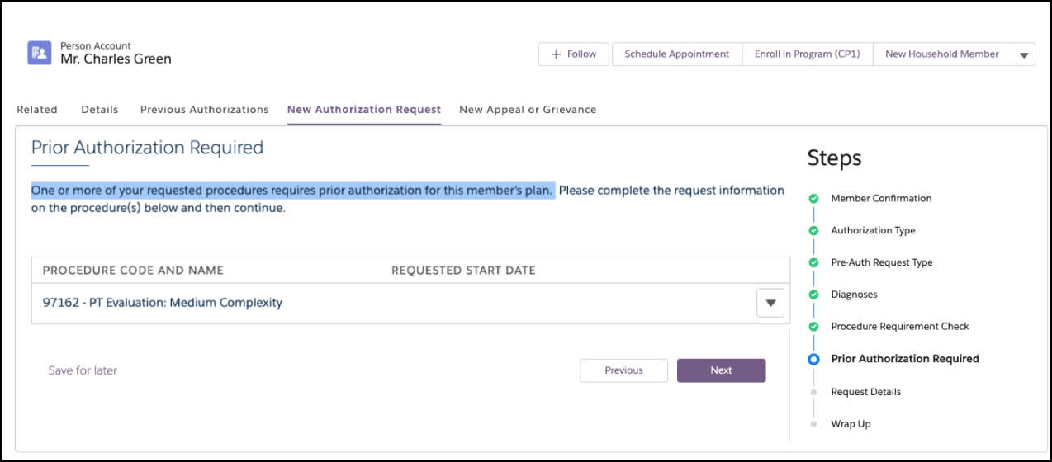Click current step indicator for Prior Authorization Required
1052x462 pixels.
click(813, 359)
